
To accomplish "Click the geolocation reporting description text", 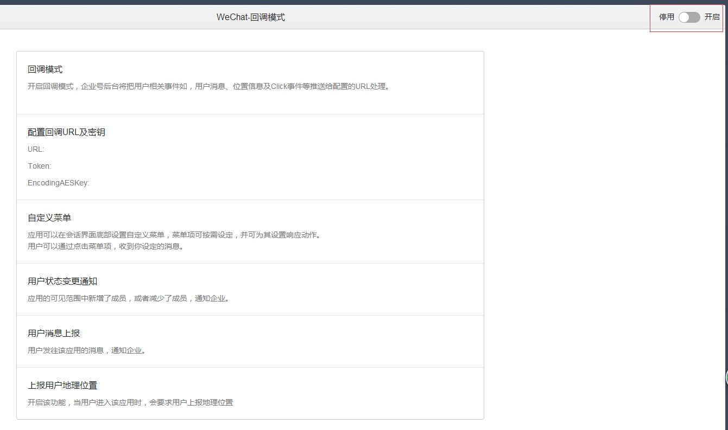I will point(130,402).
